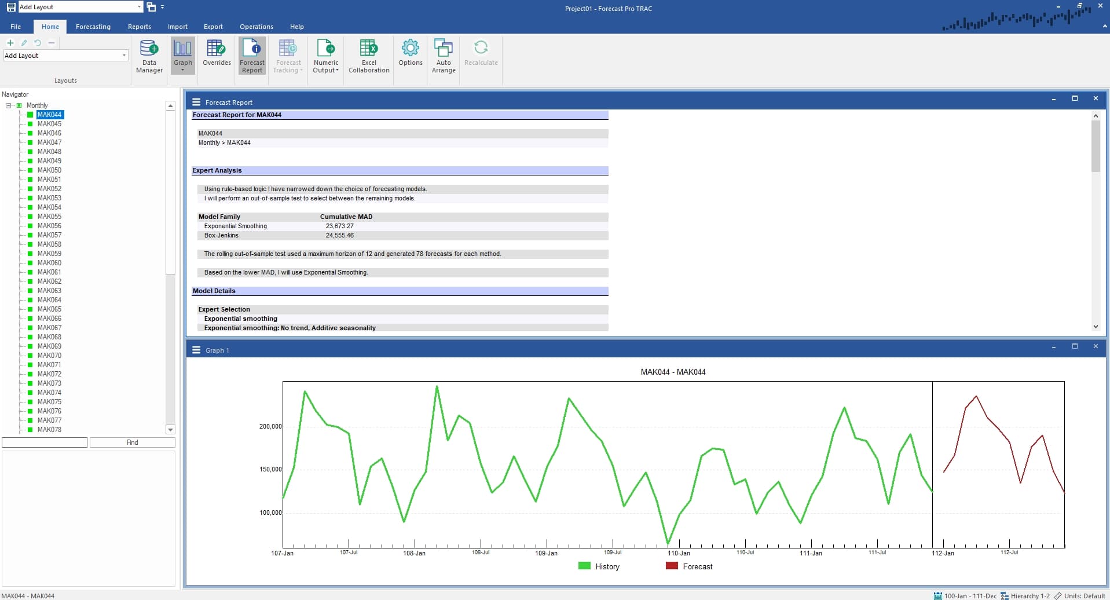Viewport: 1110px width, 600px height.
Task: Select the Graph tool in the ribbon
Action: coord(182,52)
